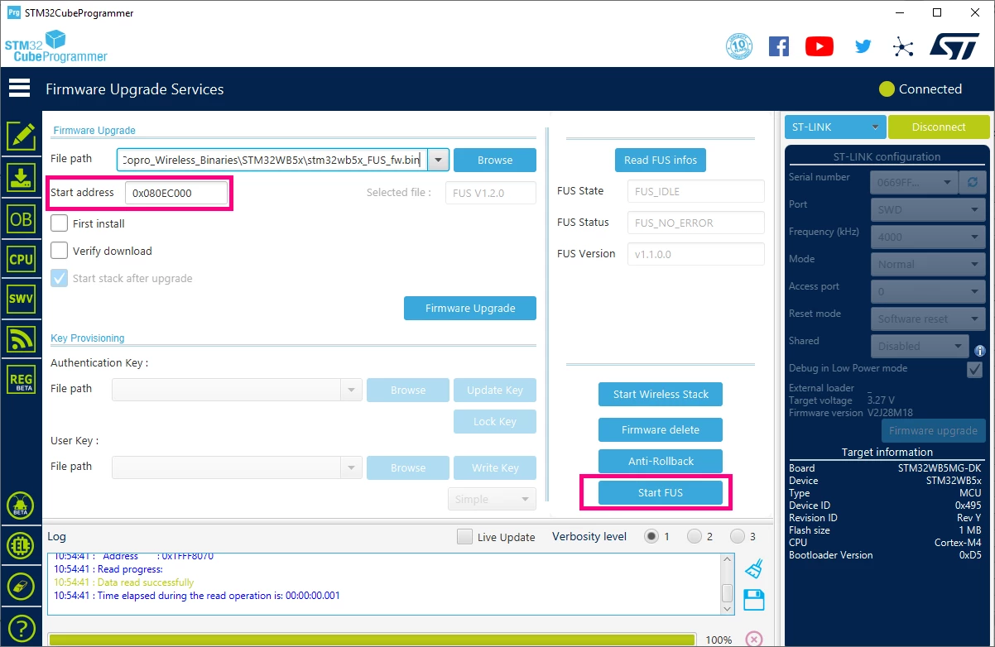
Task: Clear the log with the broom icon
Action: coord(753,568)
